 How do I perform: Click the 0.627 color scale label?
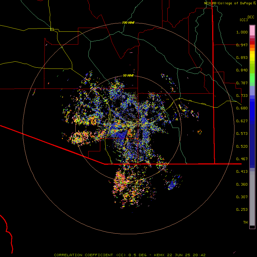242,121
